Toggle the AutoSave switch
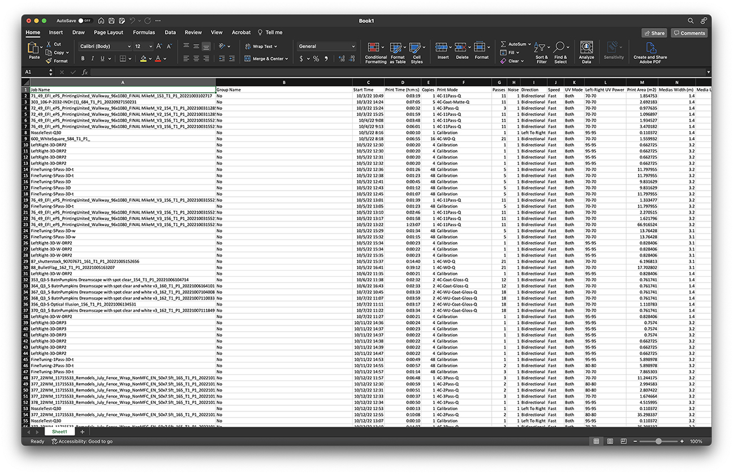This screenshot has height=474, width=733. [85, 21]
